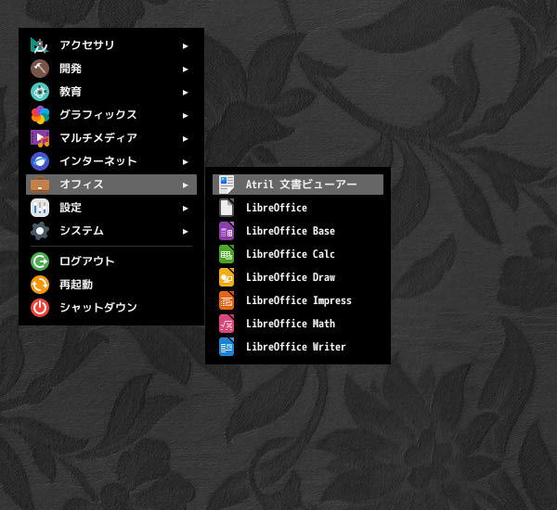Expand the インターネット submenu arrow
The image size is (557, 510).
(185, 162)
